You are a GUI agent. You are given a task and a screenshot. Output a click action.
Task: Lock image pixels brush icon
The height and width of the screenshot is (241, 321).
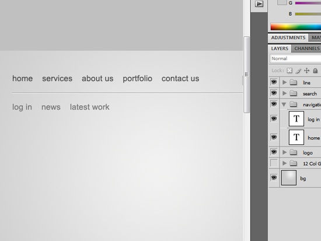(x=298, y=71)
